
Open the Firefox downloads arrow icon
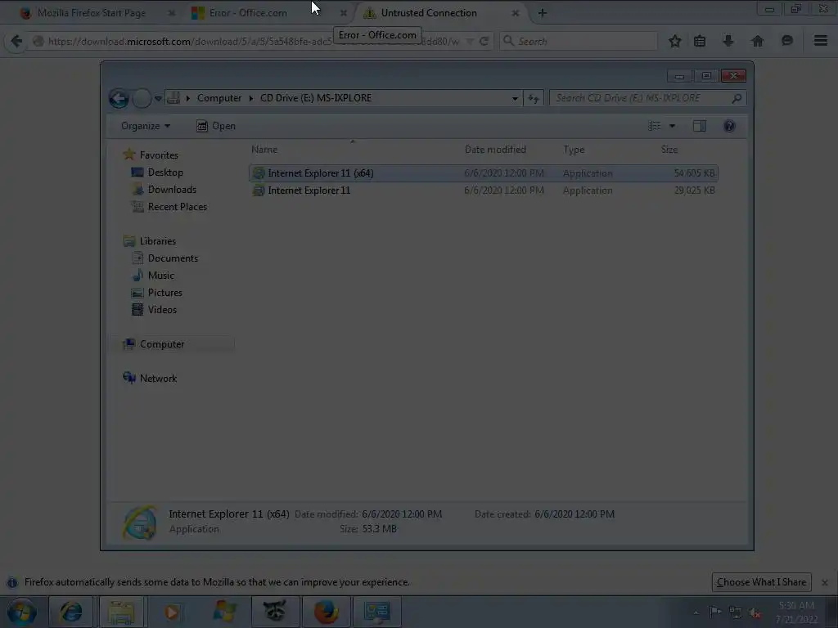[728, 41]
